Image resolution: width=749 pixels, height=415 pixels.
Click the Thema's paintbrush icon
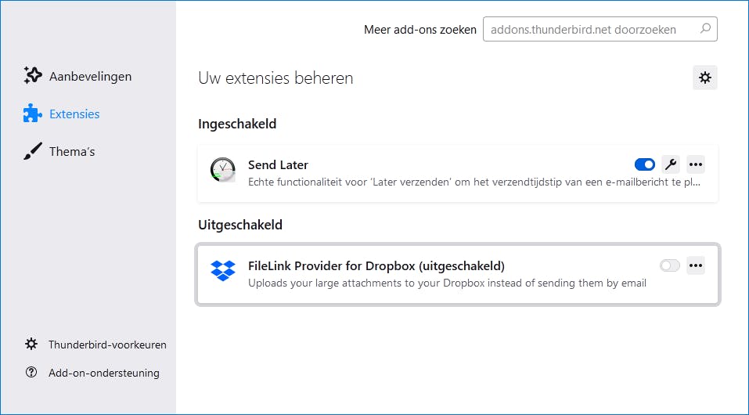point(32,151)
